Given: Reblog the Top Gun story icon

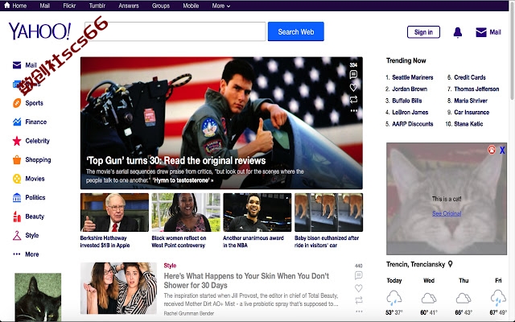Looking at the screenshot, I should [353, 99].
